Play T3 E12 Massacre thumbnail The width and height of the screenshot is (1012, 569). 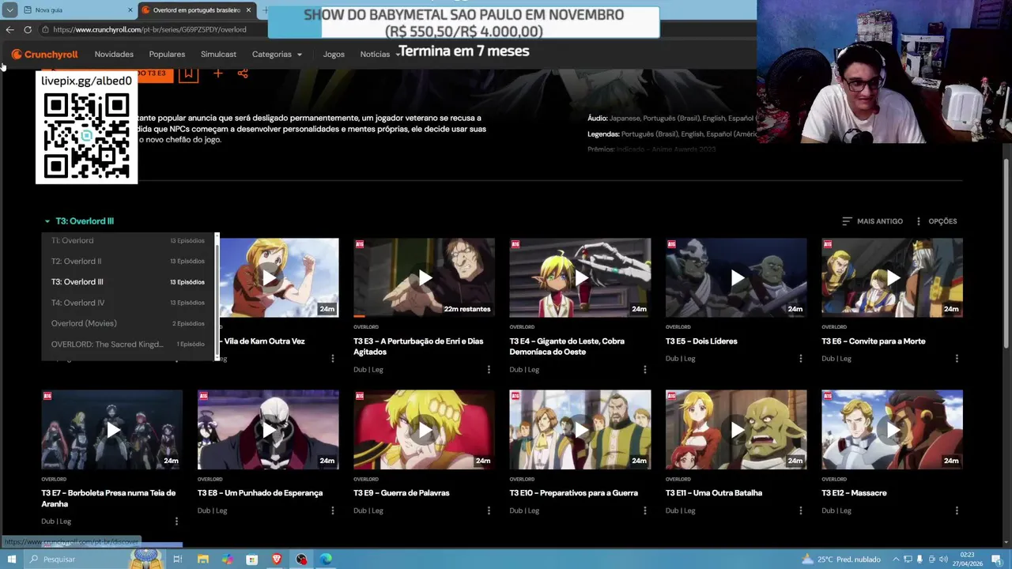point(892,429)
